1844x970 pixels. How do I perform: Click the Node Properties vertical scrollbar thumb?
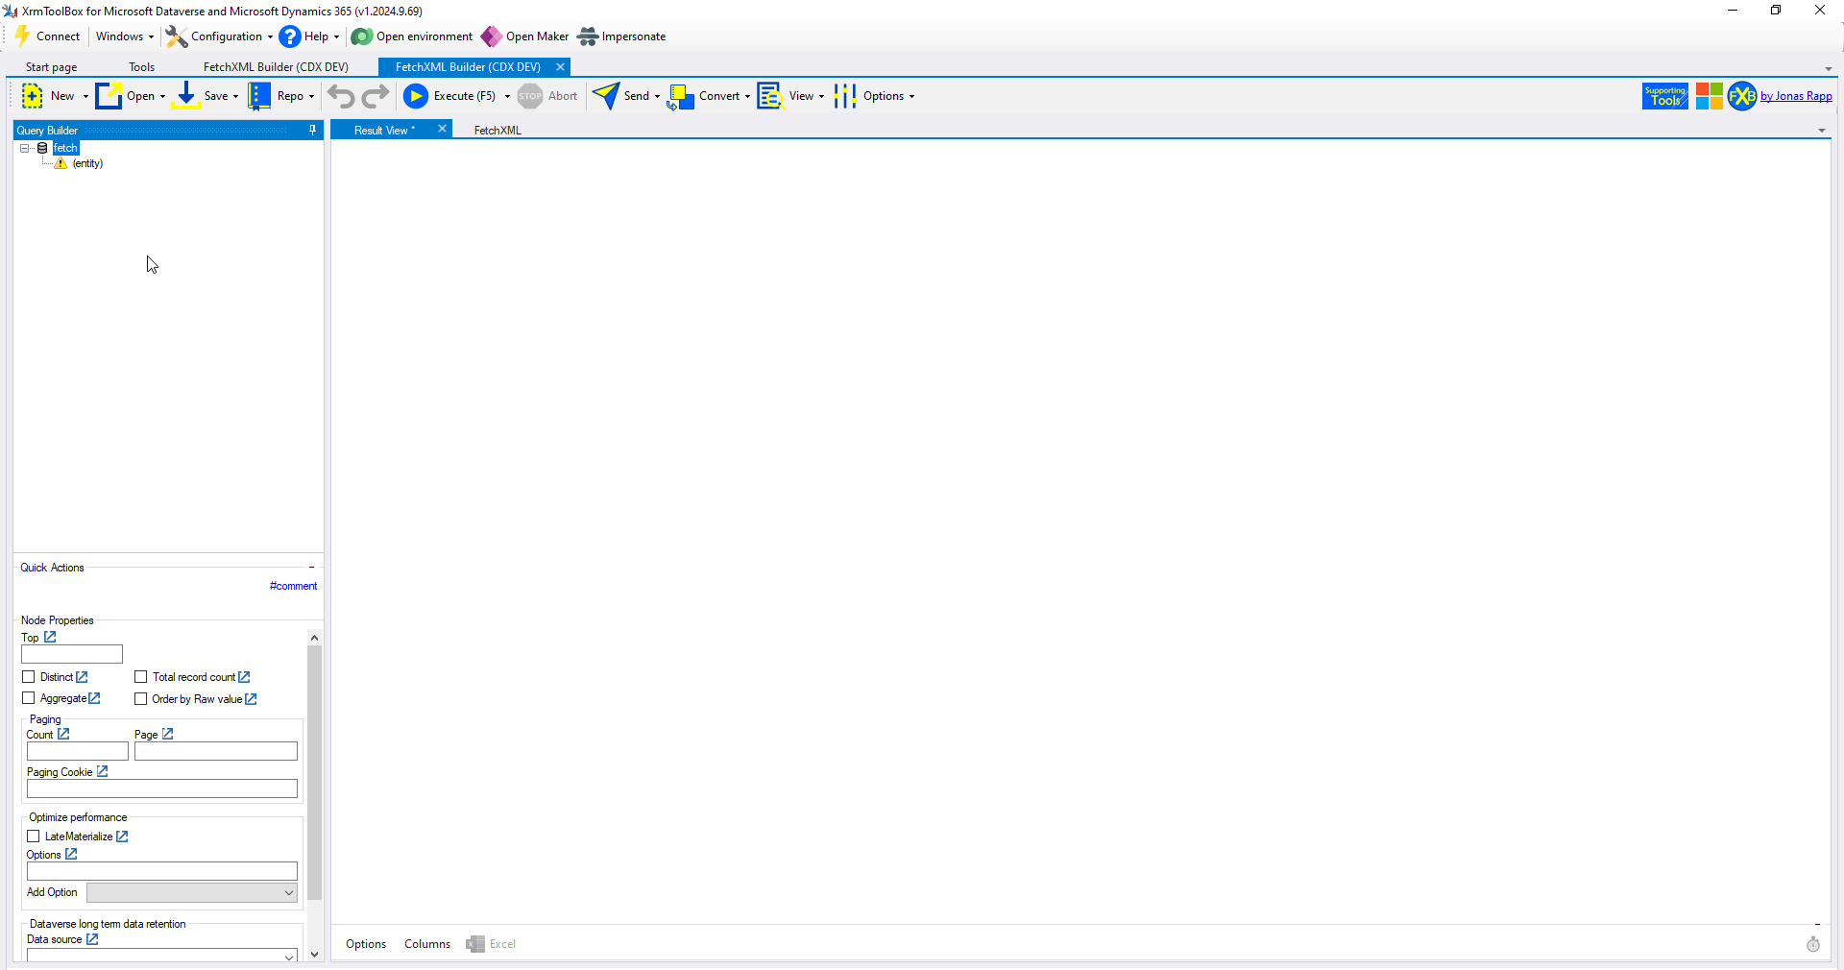click(x=314, y=773)
